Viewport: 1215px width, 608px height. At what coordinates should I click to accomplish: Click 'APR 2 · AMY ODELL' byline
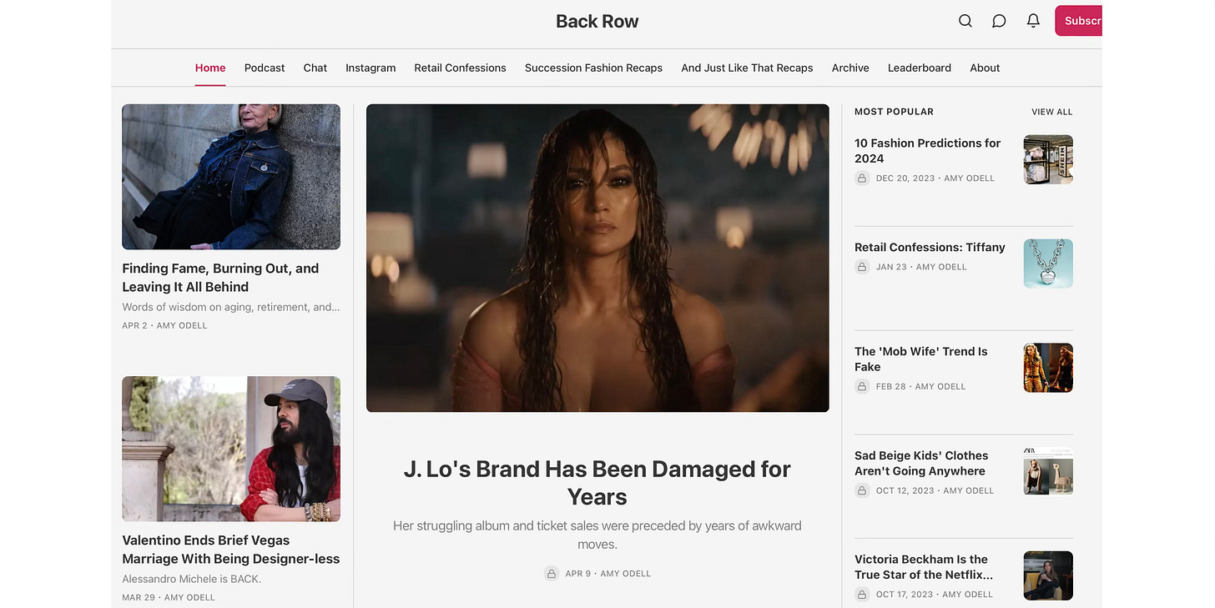tap(164, 325)
